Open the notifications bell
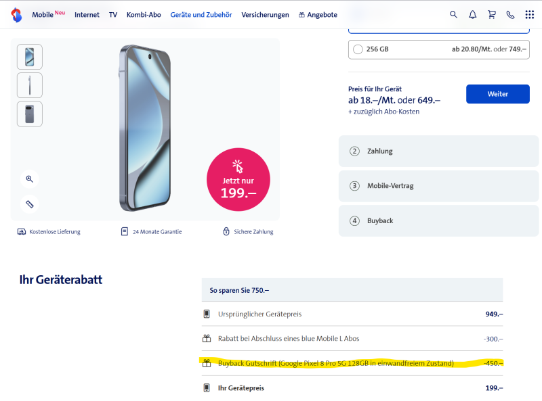The height and width of the screenshot is (401, 542). (473, 15)
